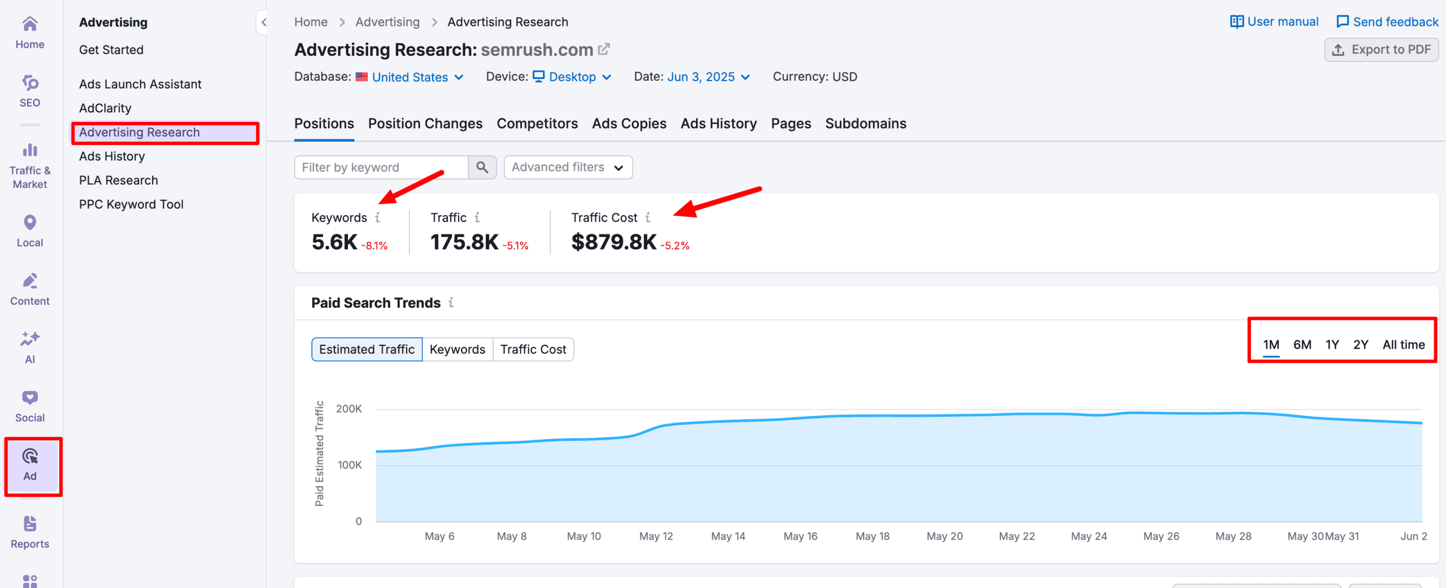1446x588 pixels.
Task: Click Advertising in breadcrumb
Action: (x=387, y=22)
